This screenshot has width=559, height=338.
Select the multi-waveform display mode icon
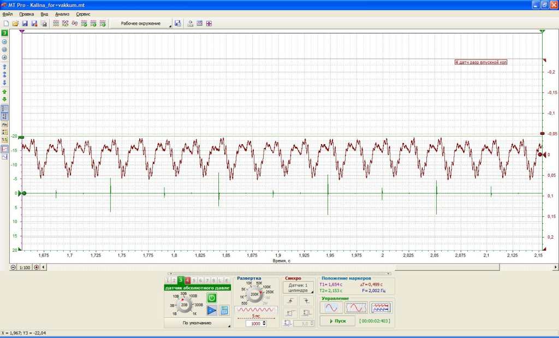[381, 307]
